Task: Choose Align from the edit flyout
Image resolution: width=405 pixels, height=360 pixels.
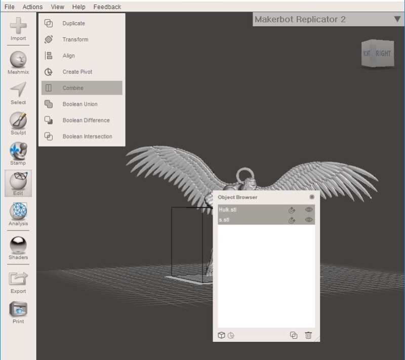Action: click(82, 56)
